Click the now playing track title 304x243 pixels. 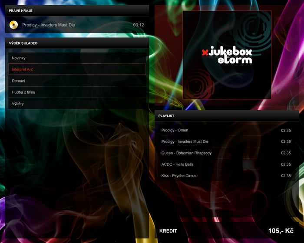[49, 25]
